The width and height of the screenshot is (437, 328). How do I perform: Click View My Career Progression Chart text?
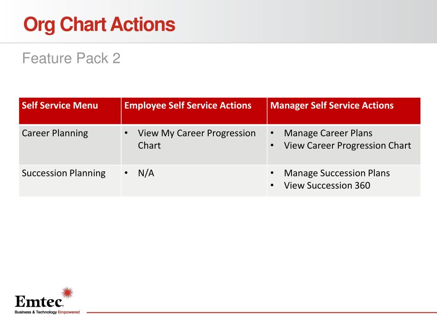tap(197, 139)
